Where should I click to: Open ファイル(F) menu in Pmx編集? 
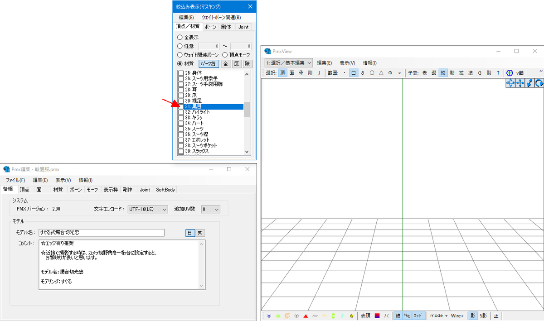coord(15,180)
